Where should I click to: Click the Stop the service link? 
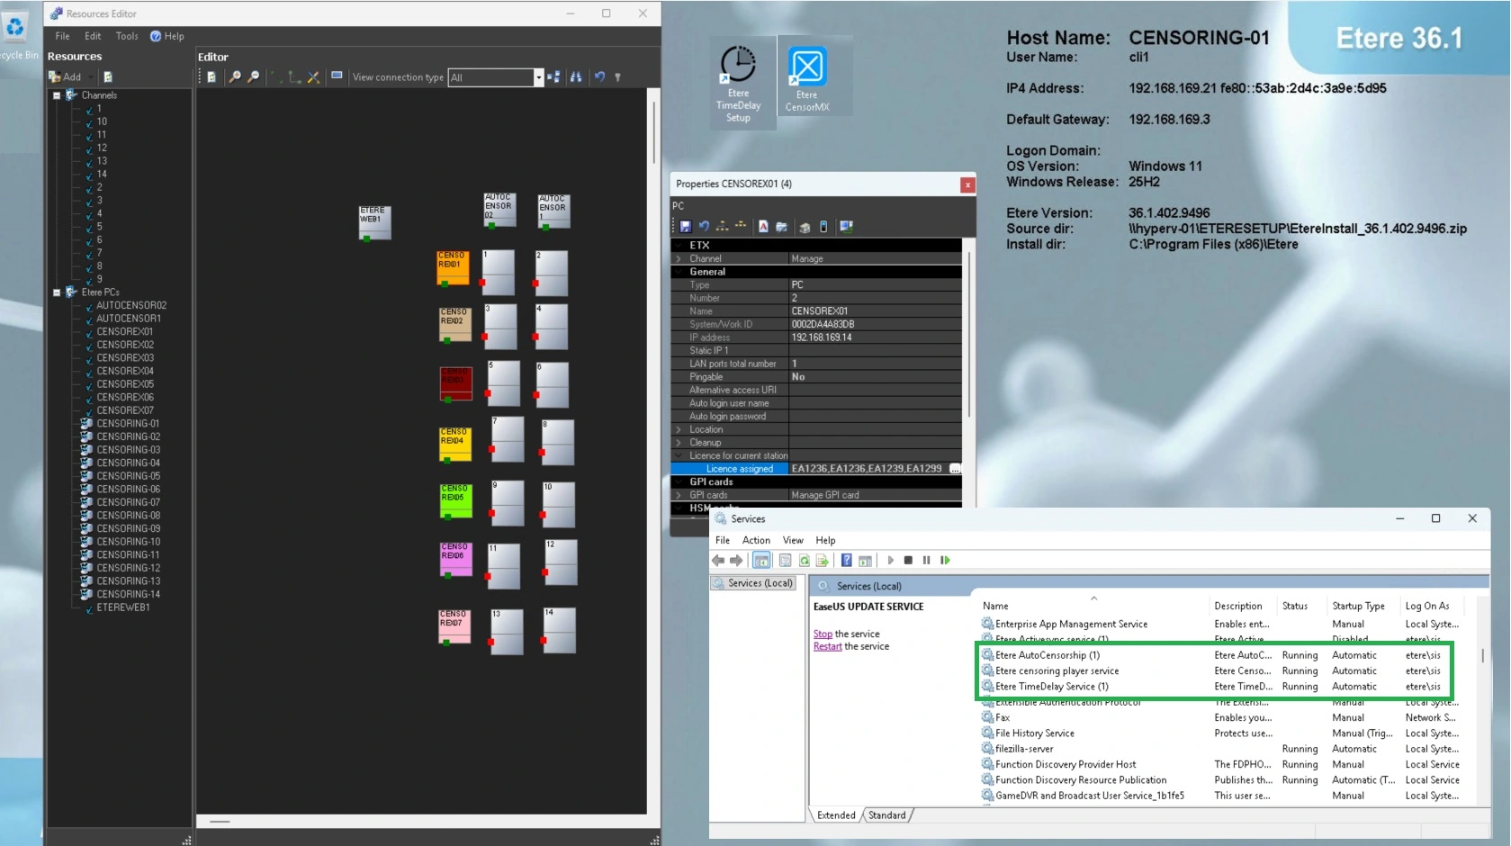(x=823, y=634)
